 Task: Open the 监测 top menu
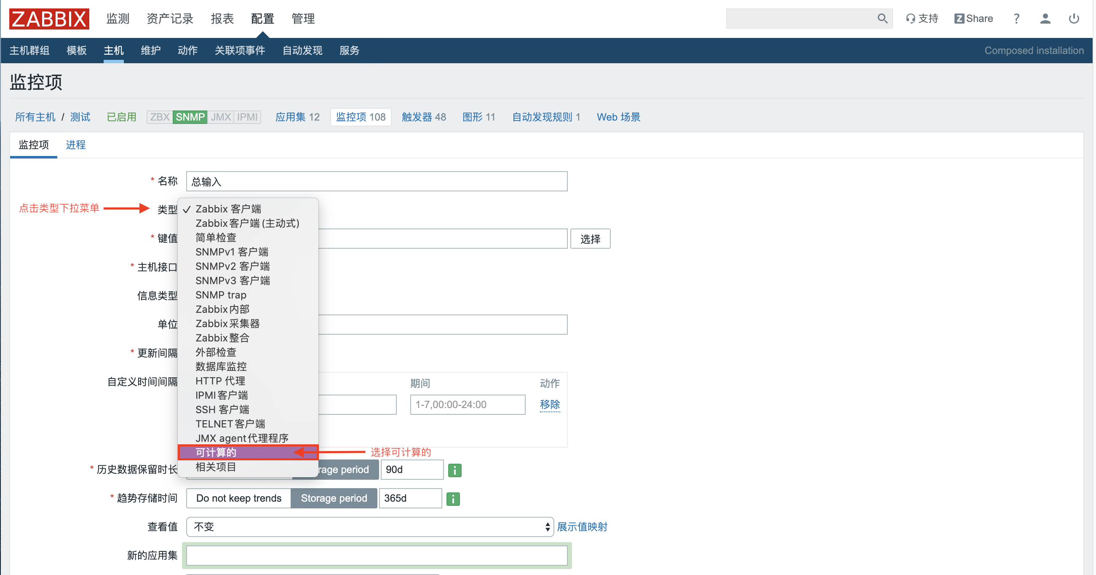coord(118,19)
